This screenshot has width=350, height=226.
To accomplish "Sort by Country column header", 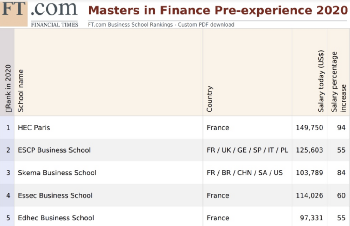I will click(x=210, y=99).
